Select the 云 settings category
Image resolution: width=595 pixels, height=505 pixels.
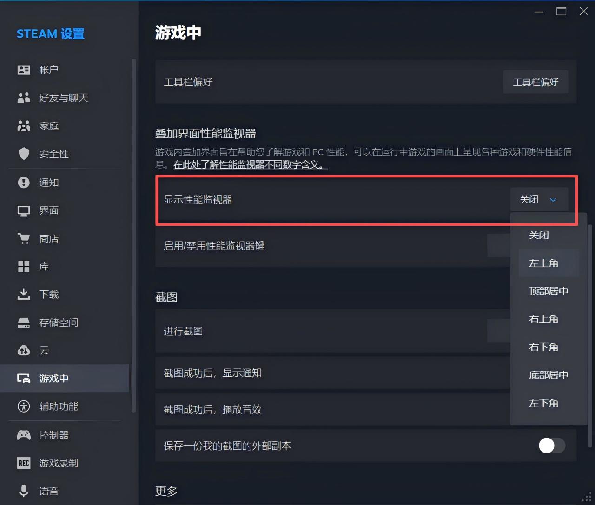coord(65,350)
